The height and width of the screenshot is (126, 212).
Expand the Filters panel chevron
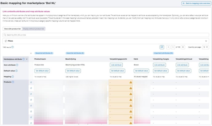206,40
